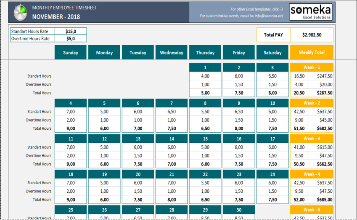Click the Total PAY amount $2.982,50

312,35
